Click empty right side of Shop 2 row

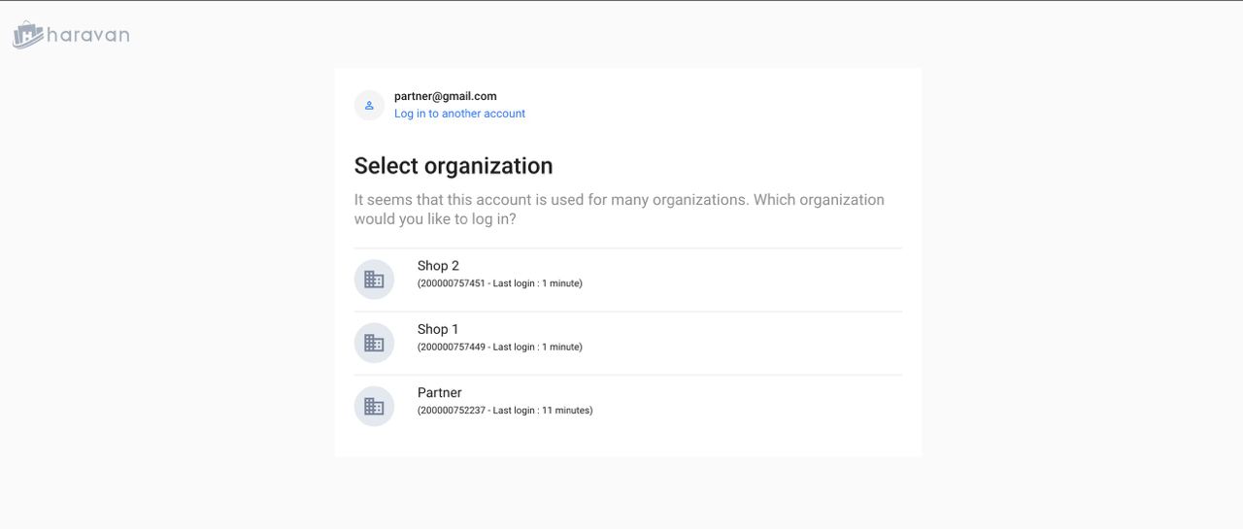point(777,280)
